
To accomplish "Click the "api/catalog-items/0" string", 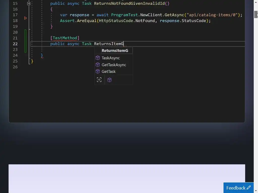I will [212, 15].
